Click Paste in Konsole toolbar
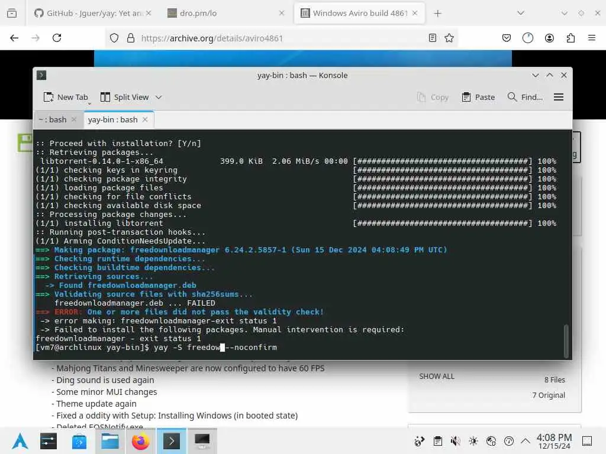Image resolution: width=606 pixels, height=454 pixels. 478,98
